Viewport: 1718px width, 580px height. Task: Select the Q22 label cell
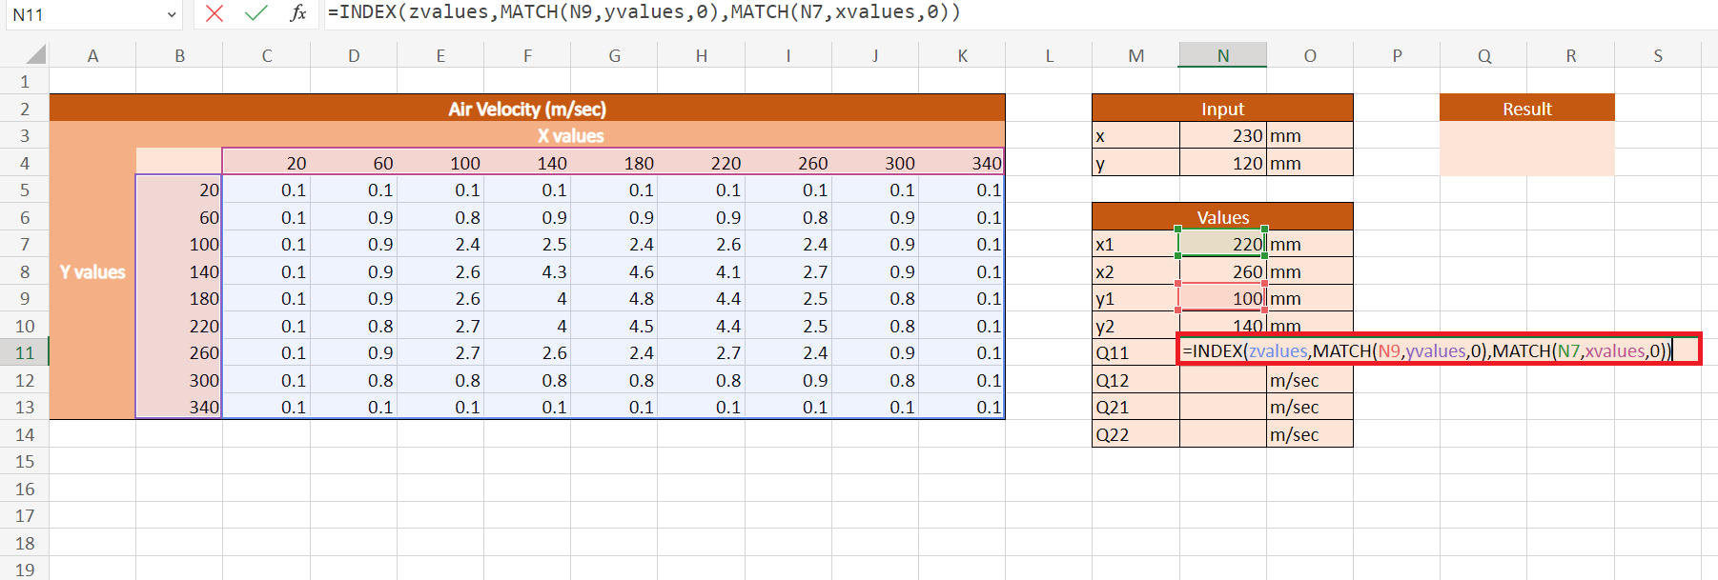pos(1135,434)
